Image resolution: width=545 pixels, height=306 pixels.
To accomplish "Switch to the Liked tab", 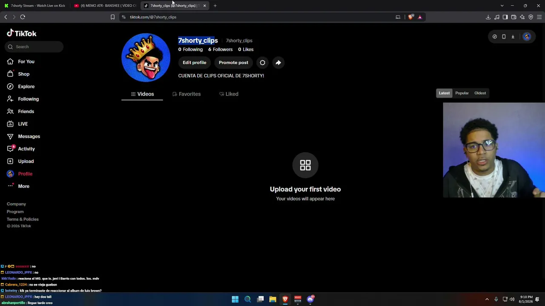I will (229, 94).
